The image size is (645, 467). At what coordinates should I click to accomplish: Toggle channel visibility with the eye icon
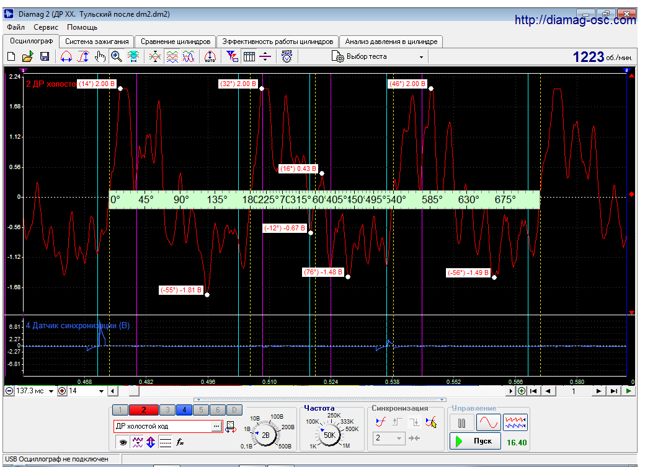pyautogui.click(x=123, y=442)
